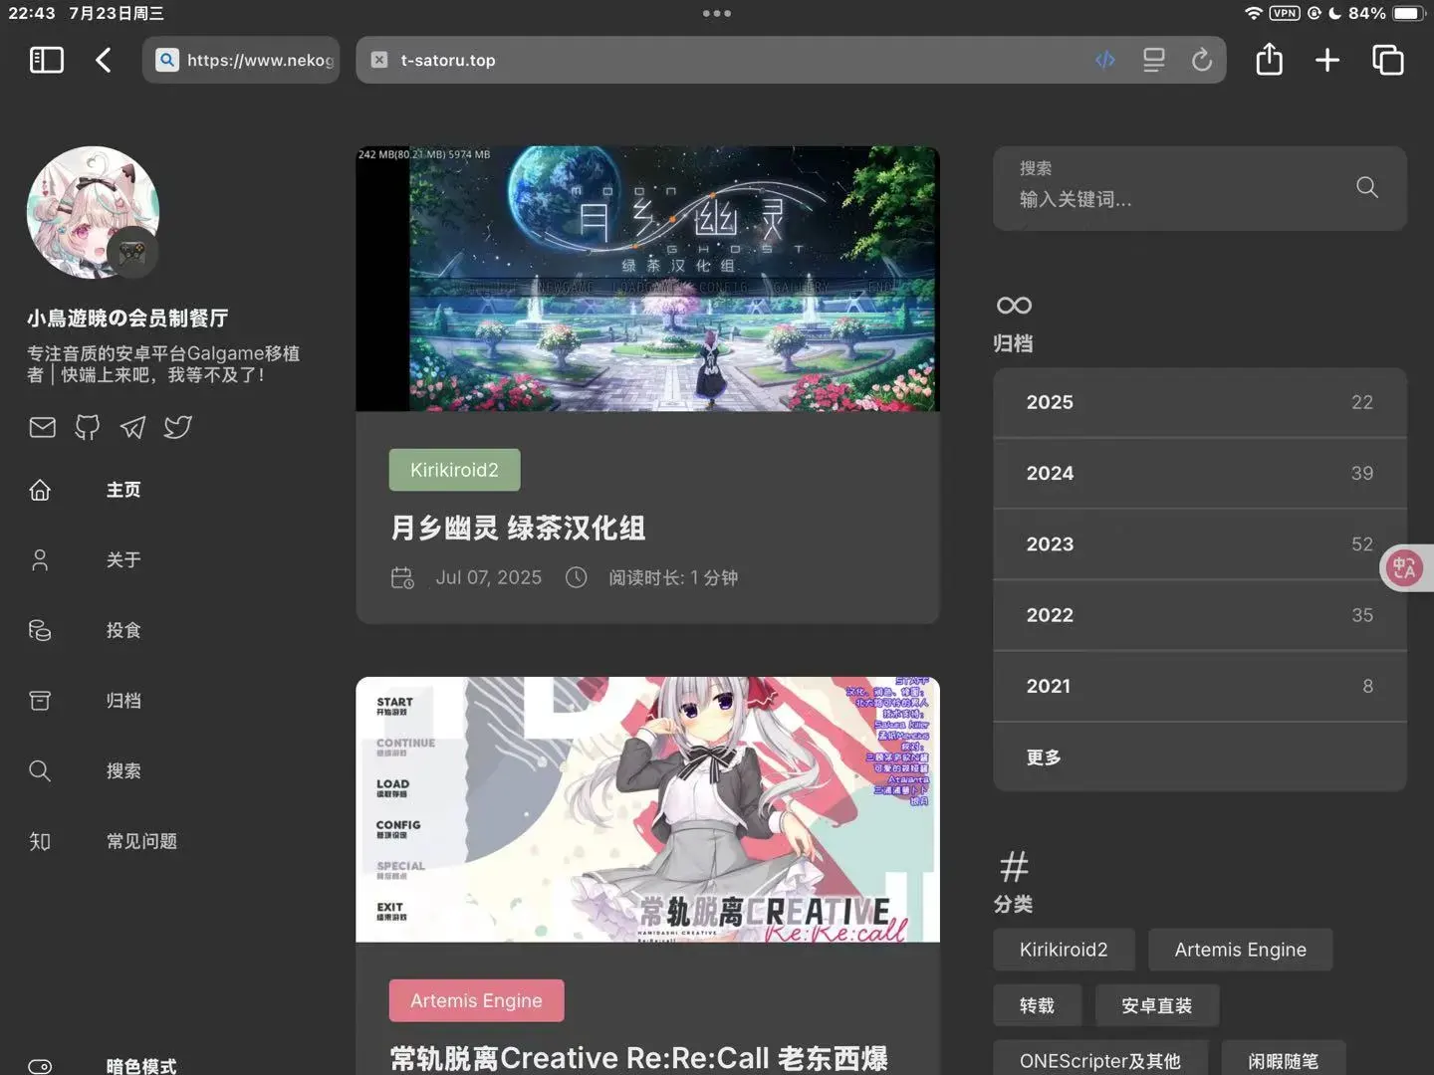The image size is (1434, 1075).
Task: Click the profile avatar picture
Action: tap(93, 213)
